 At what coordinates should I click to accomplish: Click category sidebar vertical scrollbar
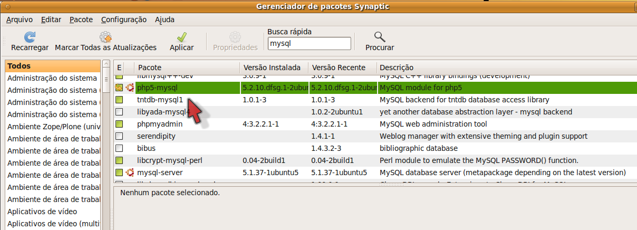105,145
